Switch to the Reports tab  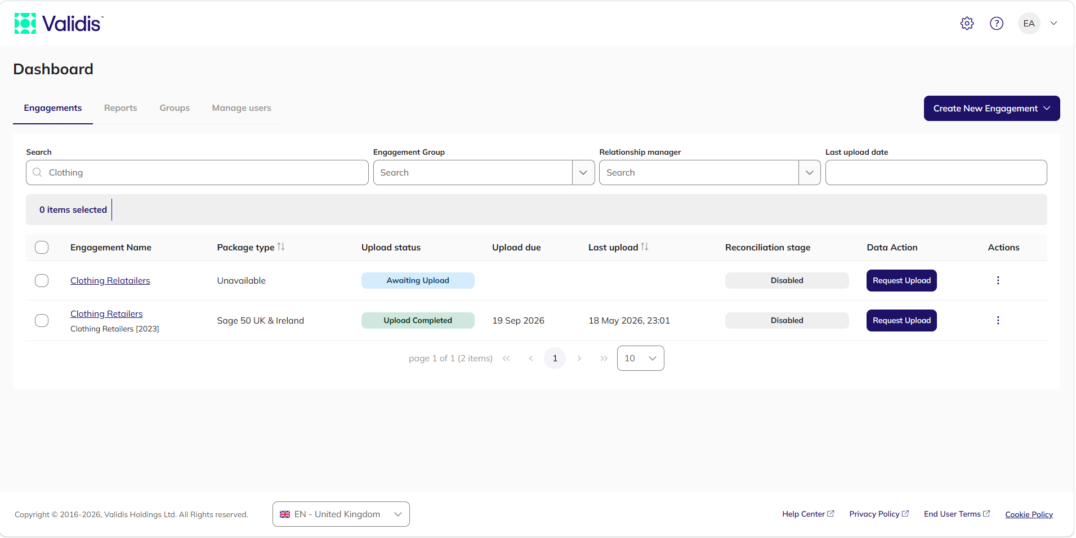click(120, 108)
